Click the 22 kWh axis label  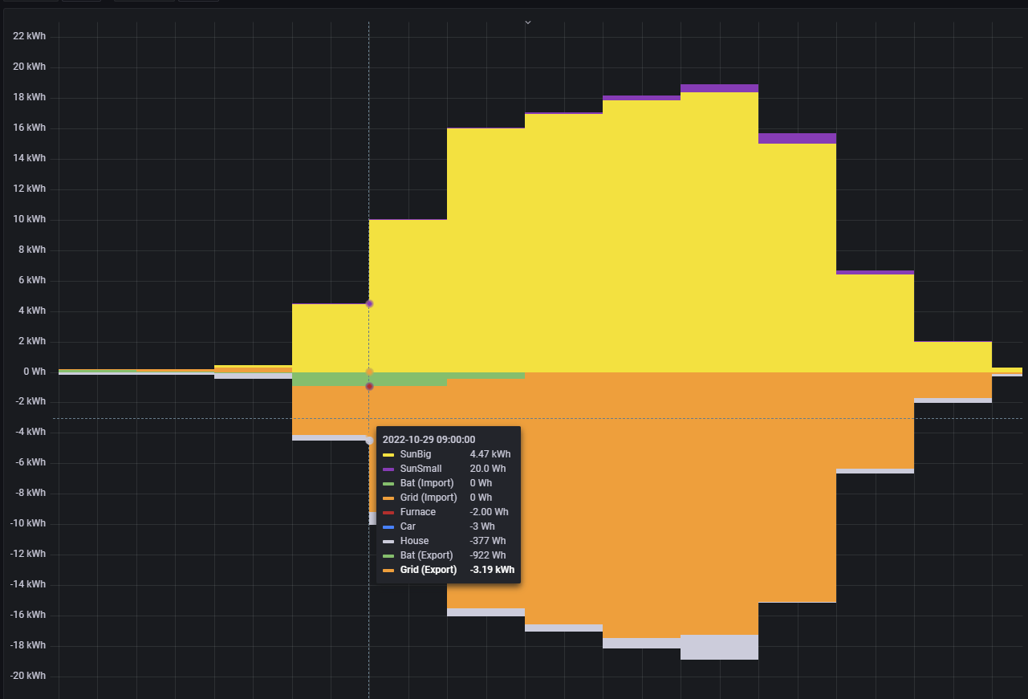pos(28,36)
